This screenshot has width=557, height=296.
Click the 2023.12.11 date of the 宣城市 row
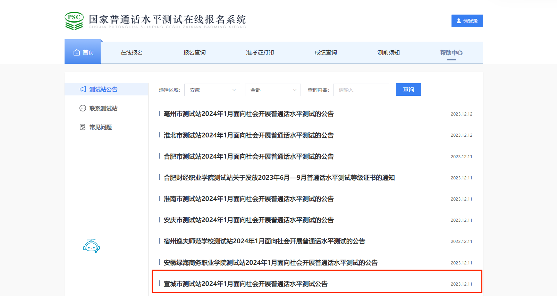[461, 284]
